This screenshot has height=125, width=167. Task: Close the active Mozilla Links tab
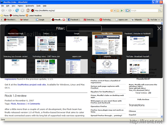click(64, 20)
